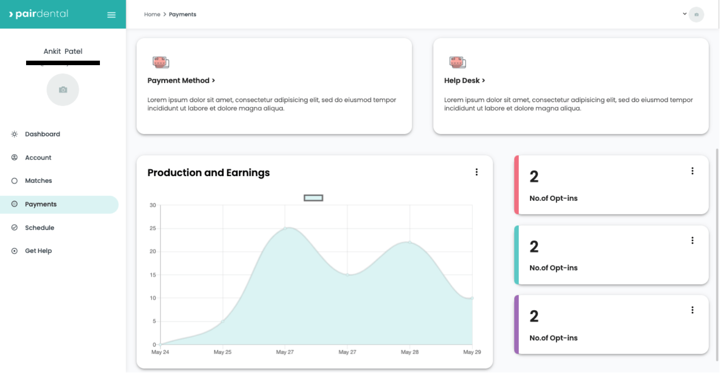Click Home in the breadcrumb

(x=152, y=14)
